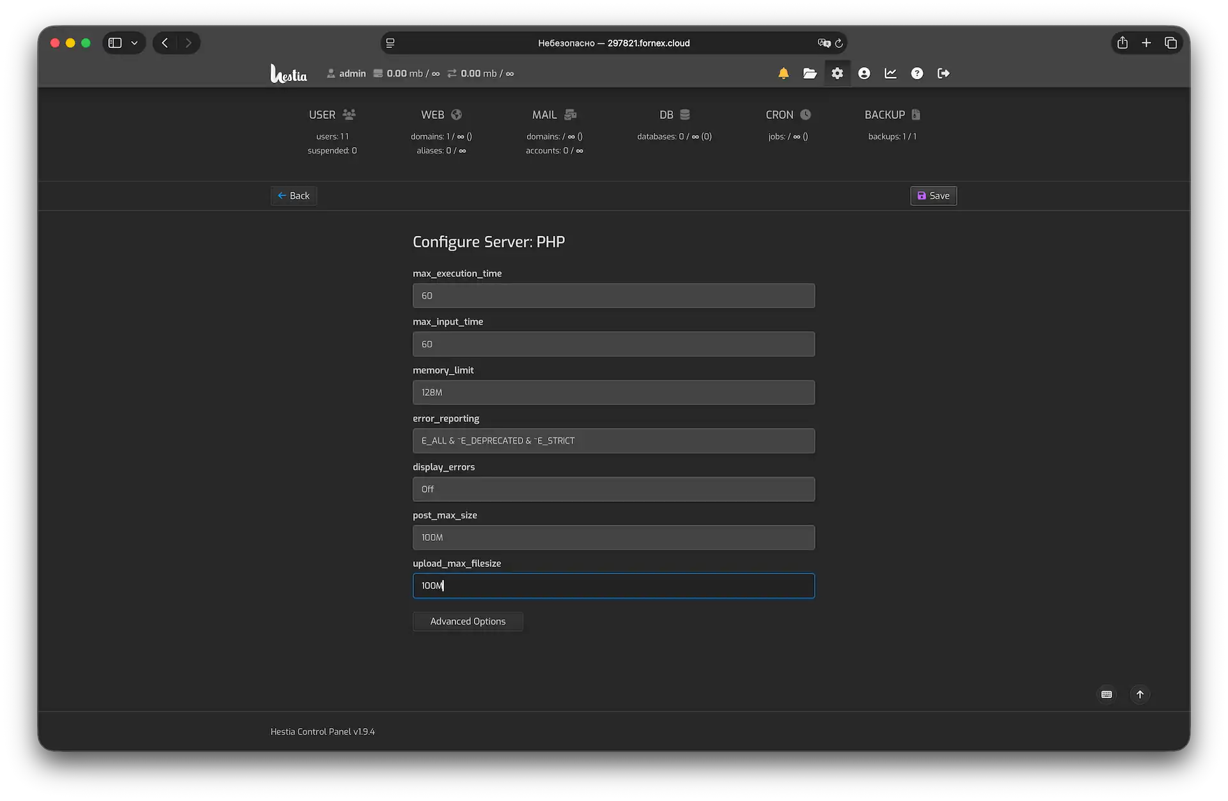Open the USER tab
The width and height of the screenshot is (1228, 801).
[332, 114]
